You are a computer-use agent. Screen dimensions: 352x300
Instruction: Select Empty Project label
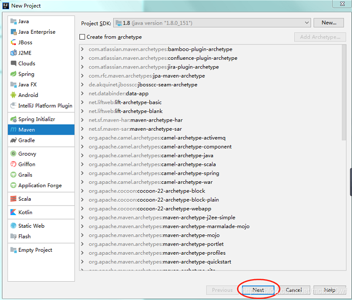pyautogui.click(x=35, y=250)
